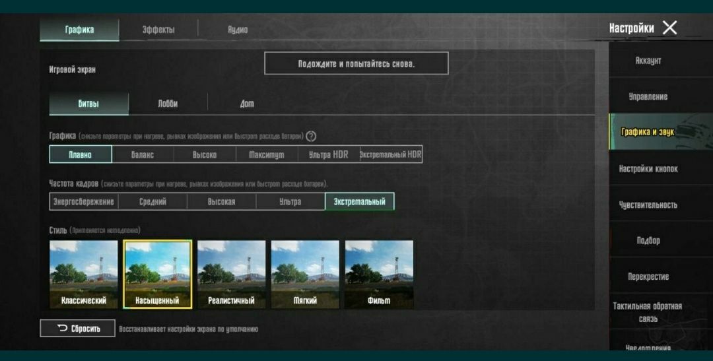The width and height of the screenshot is (713, 361).
Task: Open Настройки кнопок in sidebar
Action: (648, 169)
